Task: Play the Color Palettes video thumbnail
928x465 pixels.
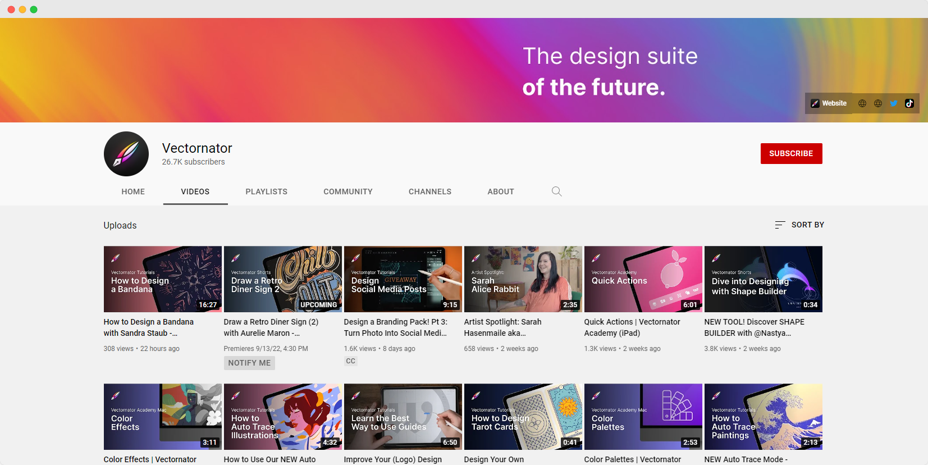Action: point(643,417)
